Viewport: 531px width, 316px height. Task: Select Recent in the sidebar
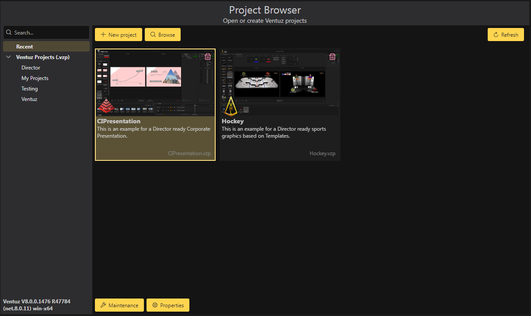[24, 47]
